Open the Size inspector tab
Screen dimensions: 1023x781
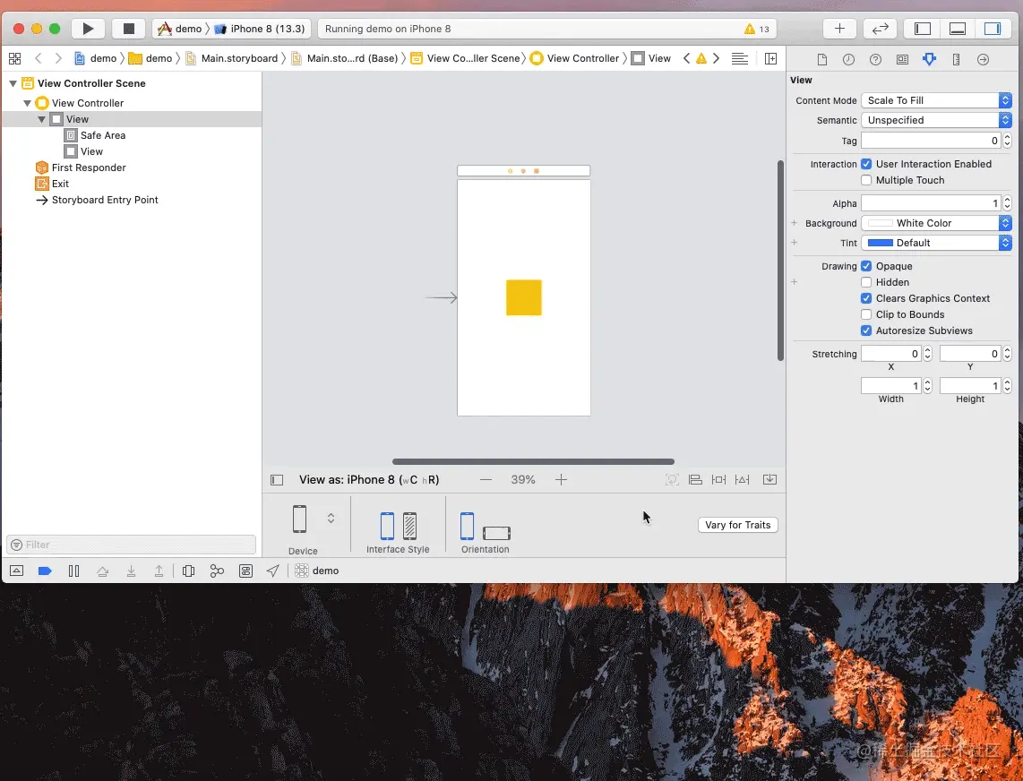pos(956,59)
